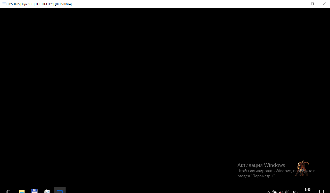
Task: Open the chart monitor app on the taskbar
Action: pyautogui.click(x=47, y=191)
